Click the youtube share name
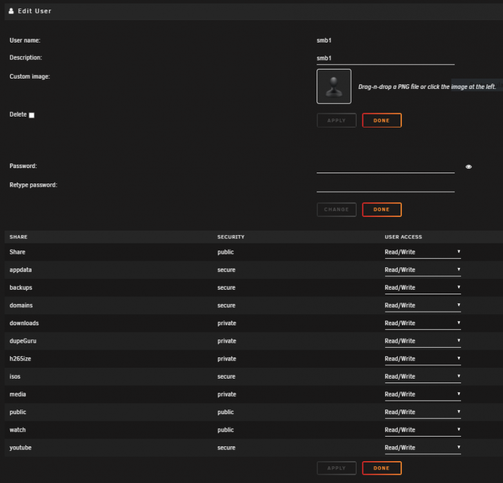The height and width of the screenshot is (483, 503). 20,448
